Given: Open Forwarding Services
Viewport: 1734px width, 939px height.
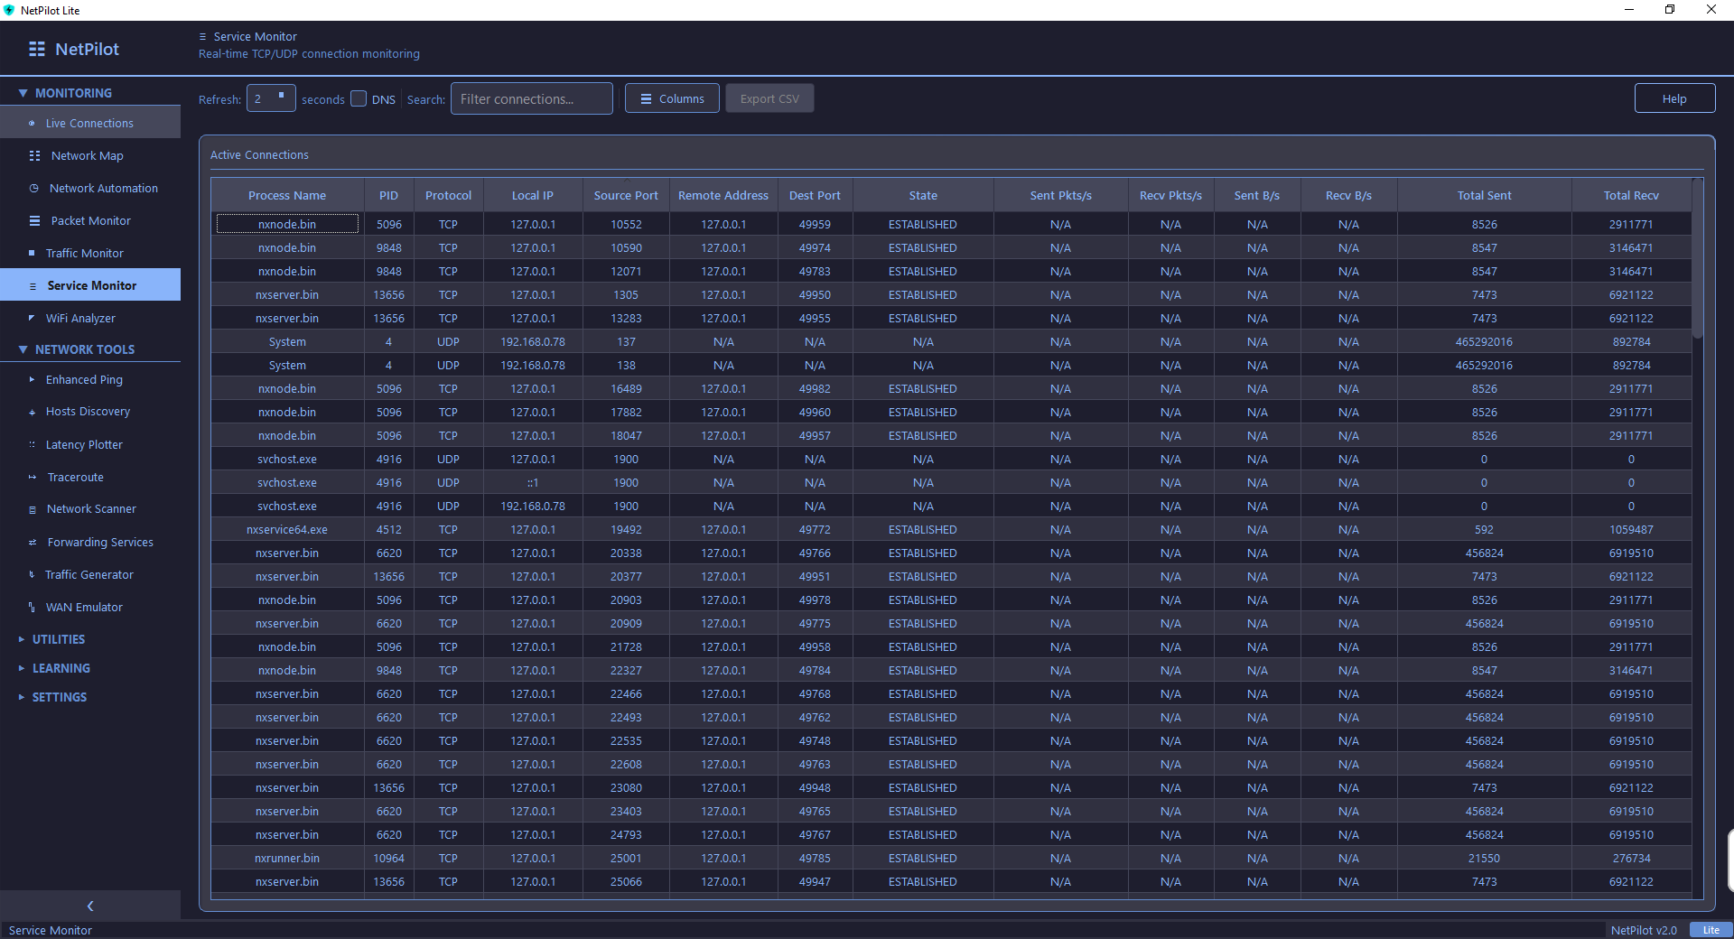Looking at the screenshot, I should tap(99, 542).
